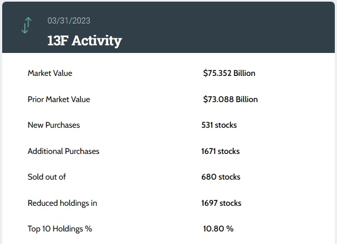The width and height of the screenshot is (337, 244).
Task: Select the 13F Activity heading
Action: click(85, 40)
